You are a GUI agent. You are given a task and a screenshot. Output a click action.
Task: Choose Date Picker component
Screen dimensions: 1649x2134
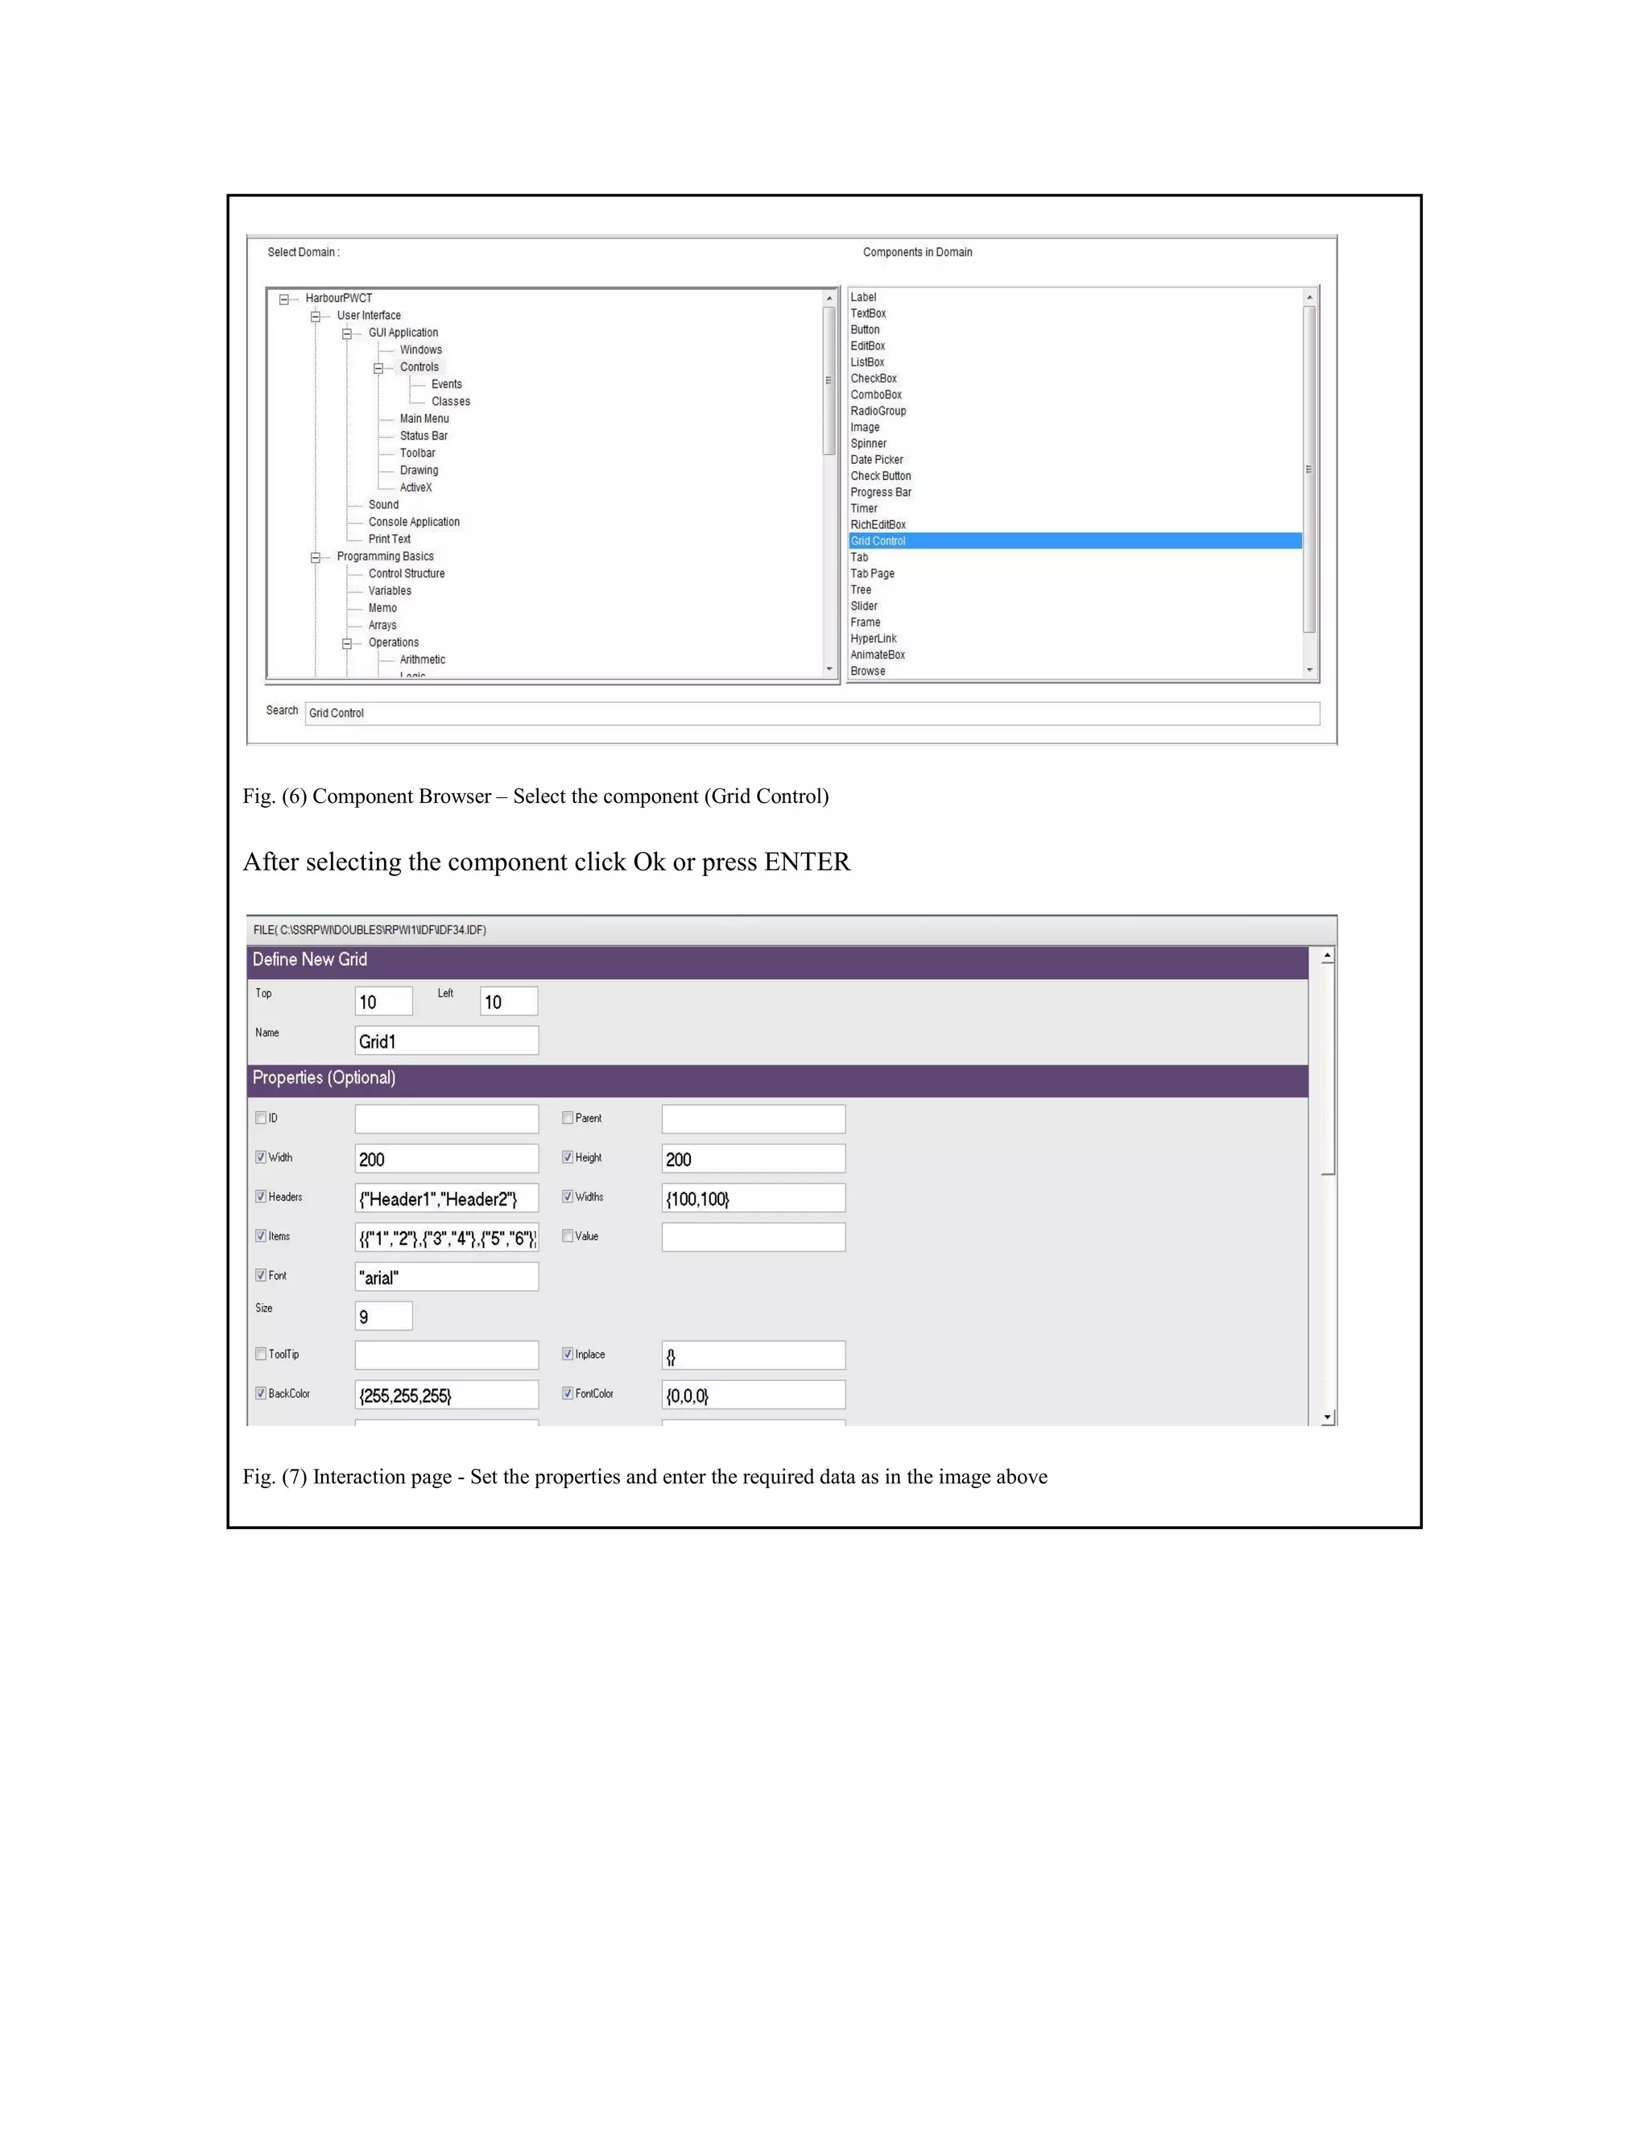point(876,460)
